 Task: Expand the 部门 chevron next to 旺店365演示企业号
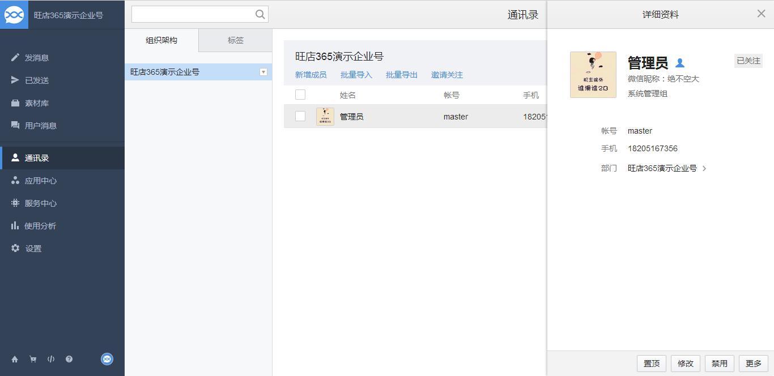(704, 168)
